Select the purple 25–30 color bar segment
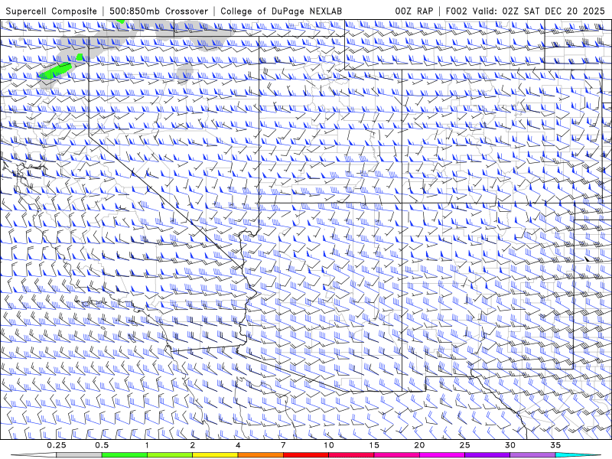The height and width of the screenshot is (459, 612). point(487,455)
